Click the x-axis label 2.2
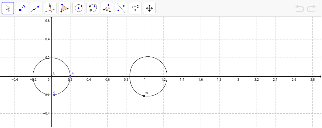This screenshot has width=322, height=128. [x=257, y=80]
